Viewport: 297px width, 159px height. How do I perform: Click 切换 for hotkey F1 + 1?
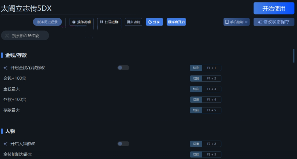(x=196, y=68)
